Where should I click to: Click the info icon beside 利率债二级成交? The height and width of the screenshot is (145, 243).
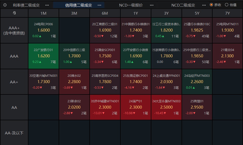pos(5,5)
